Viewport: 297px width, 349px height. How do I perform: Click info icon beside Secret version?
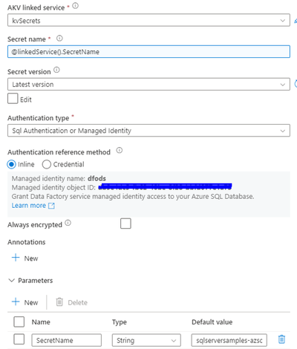[x=56, y=70]
